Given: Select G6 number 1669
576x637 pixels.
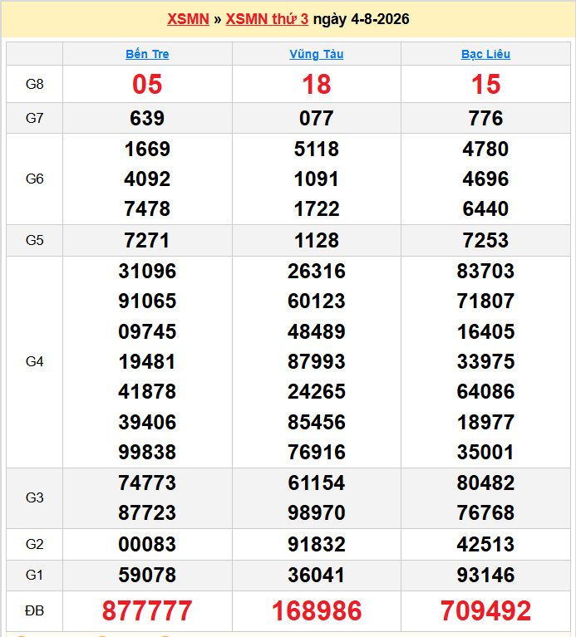Looking at the screenshot, I should tap(147, 149).
